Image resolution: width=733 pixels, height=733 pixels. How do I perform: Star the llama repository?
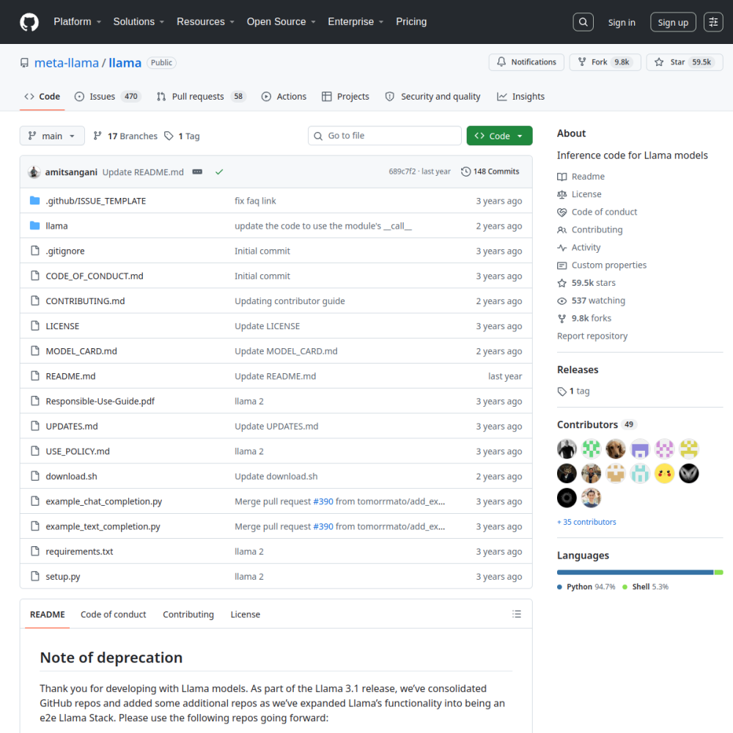click(x=685, y=62)
